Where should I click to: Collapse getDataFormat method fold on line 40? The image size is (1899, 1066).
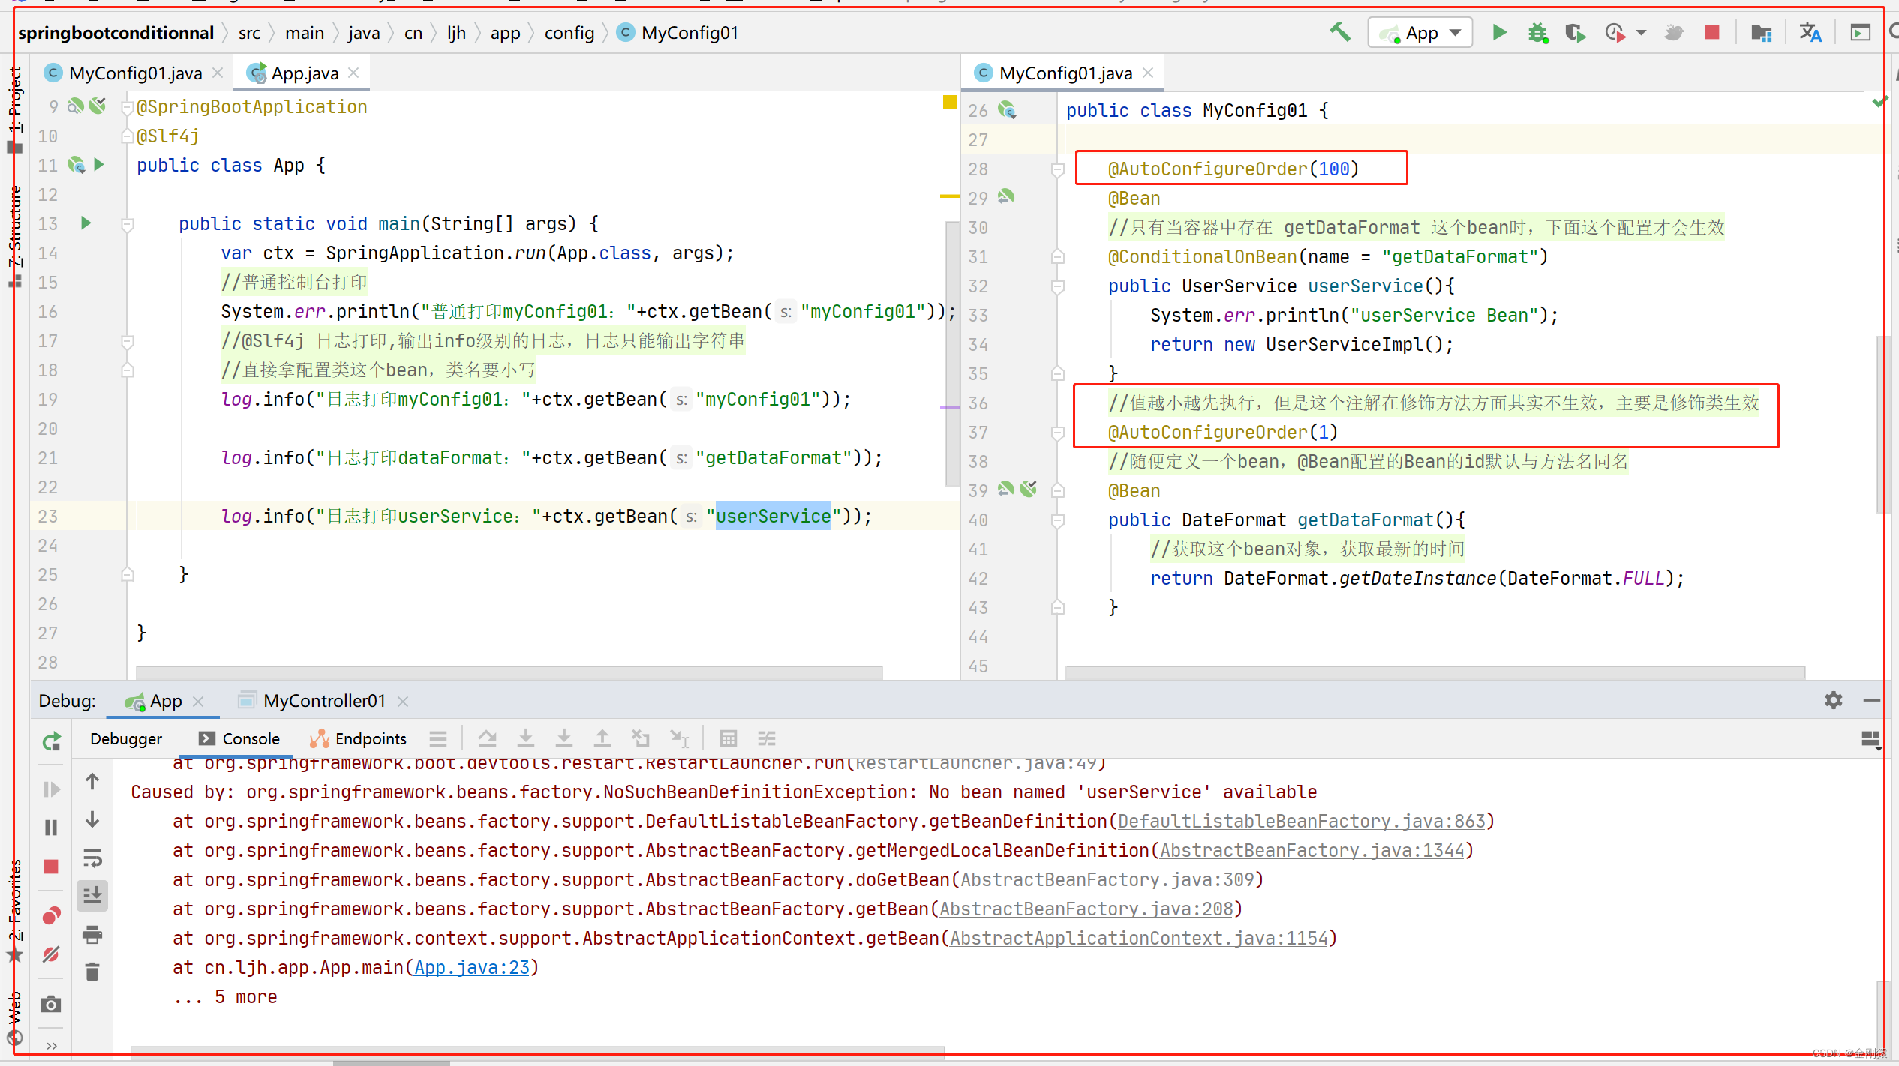pyautogui.click(x=1058, y=520)
